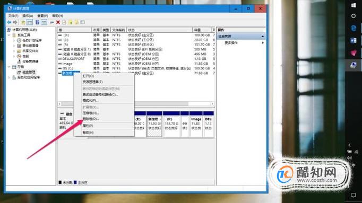Image resolution: width=362 pixels, height=203 pixels.
Task: Collapse the 存储 tree node
Action: click(x=9, y=67)
